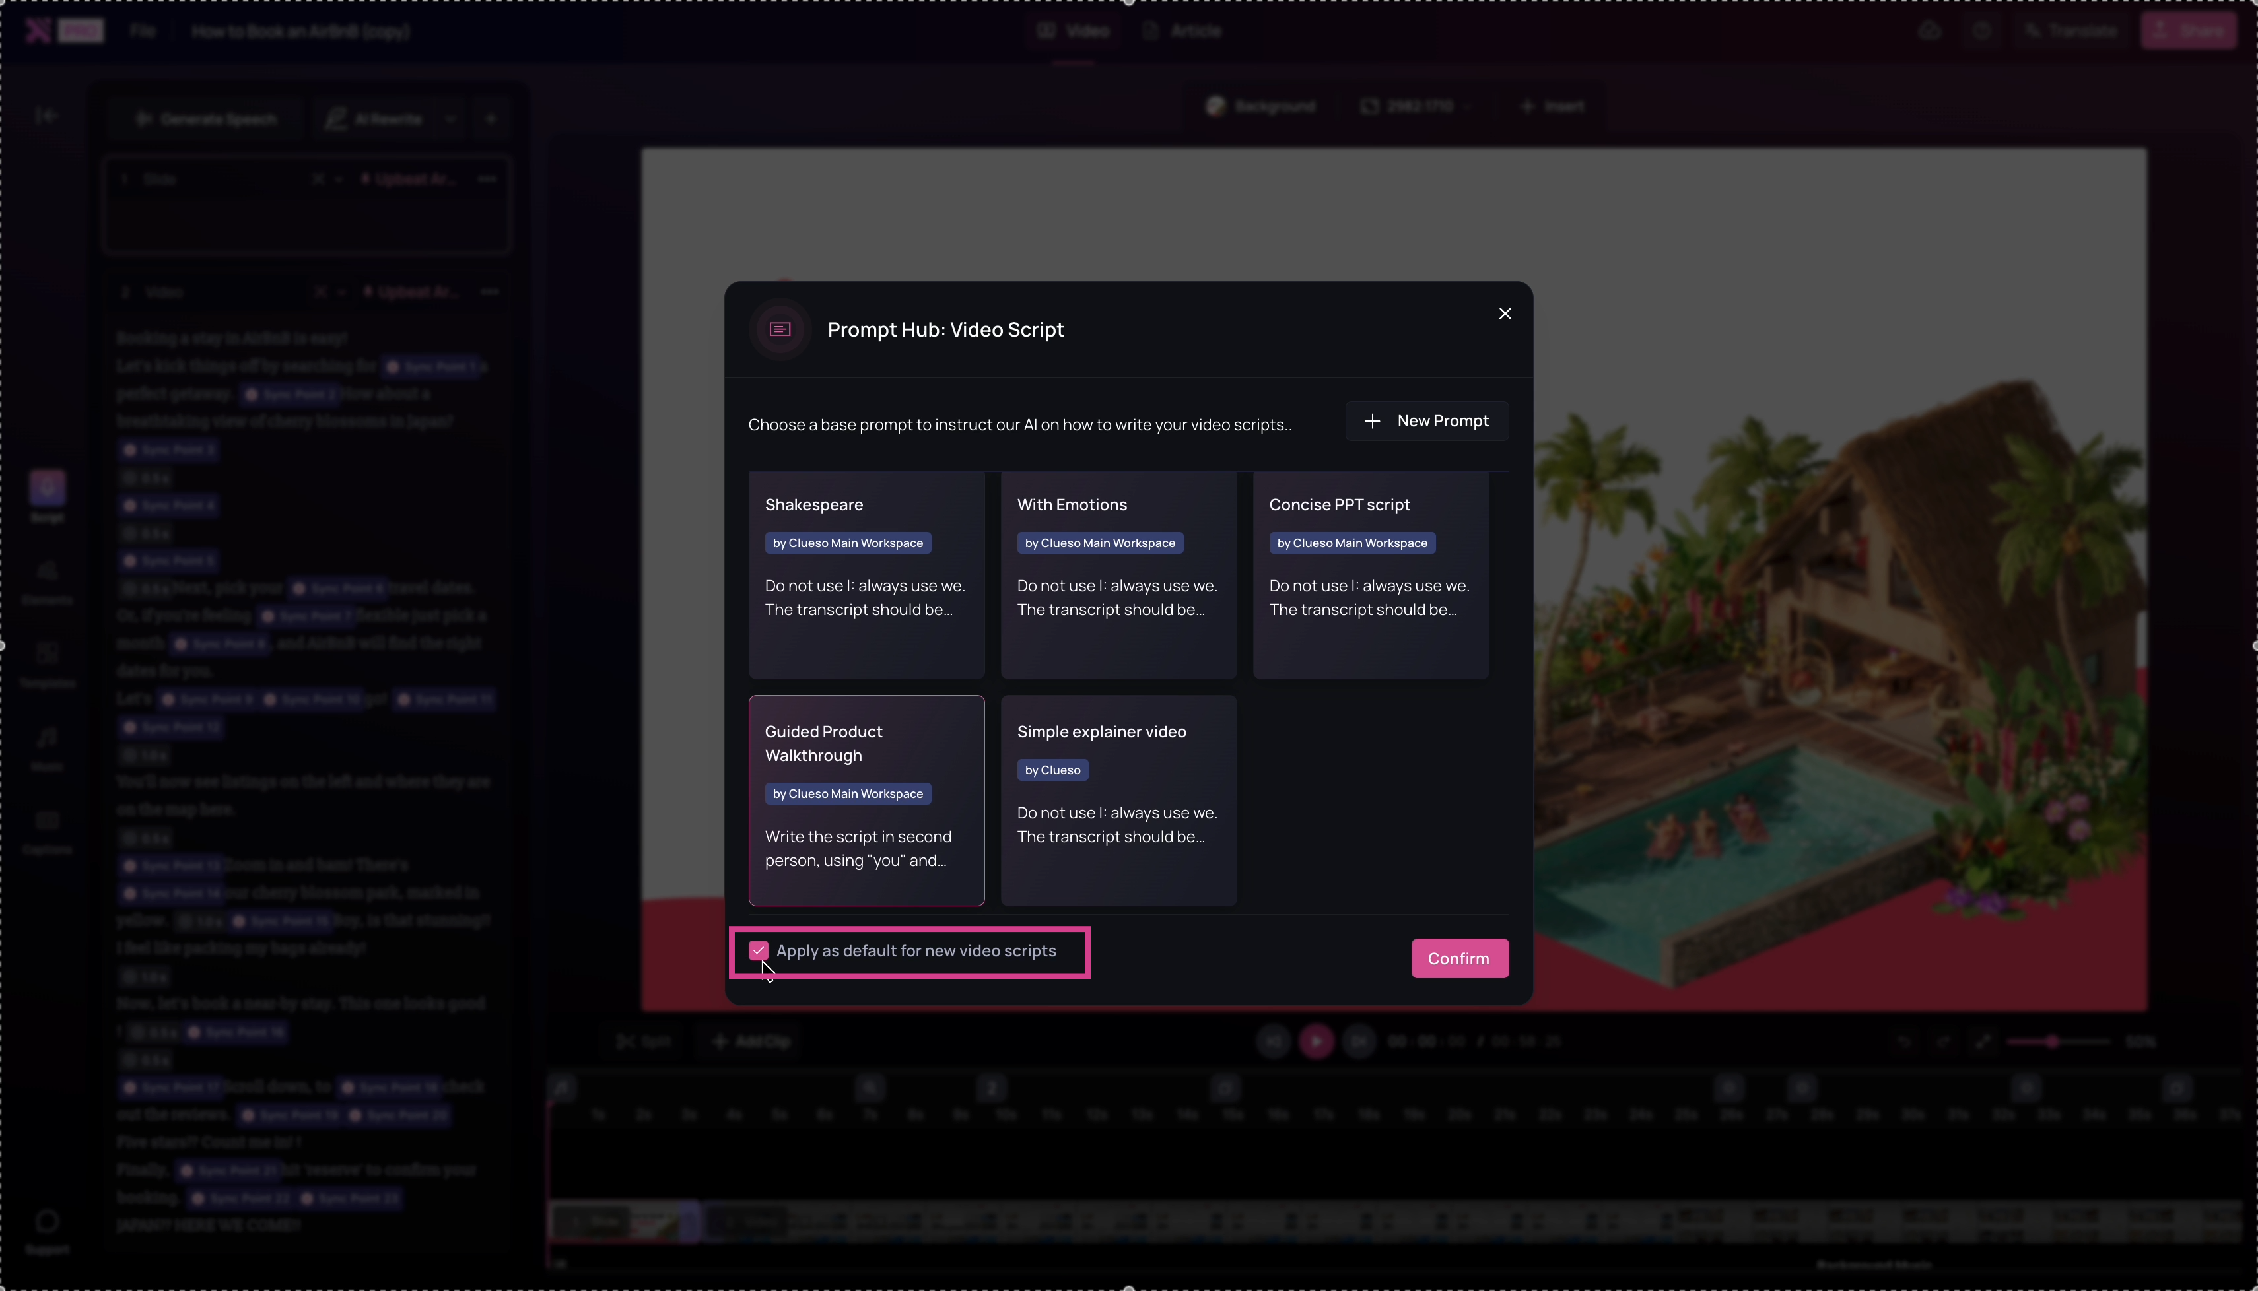Expand the 2982x1710 resolution dropdown
2258x1291 pixels.
tap(1470, 106)
